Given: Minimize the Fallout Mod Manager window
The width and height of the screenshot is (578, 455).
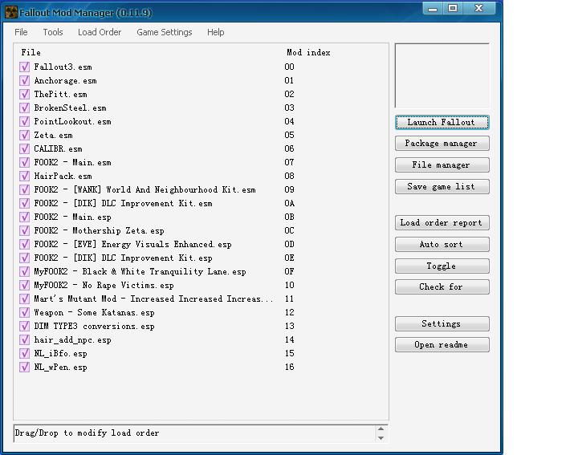Looking at the screenshot, I should [x=433, y=8].
